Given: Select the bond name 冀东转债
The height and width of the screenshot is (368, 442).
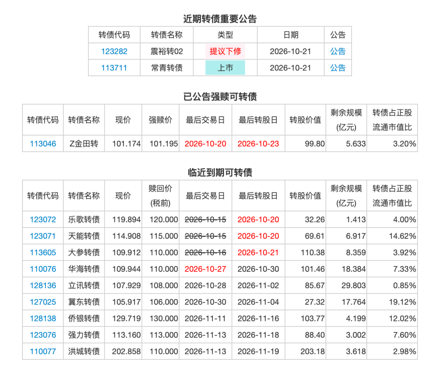Looking at the screenshot, I should click(84, 302).
